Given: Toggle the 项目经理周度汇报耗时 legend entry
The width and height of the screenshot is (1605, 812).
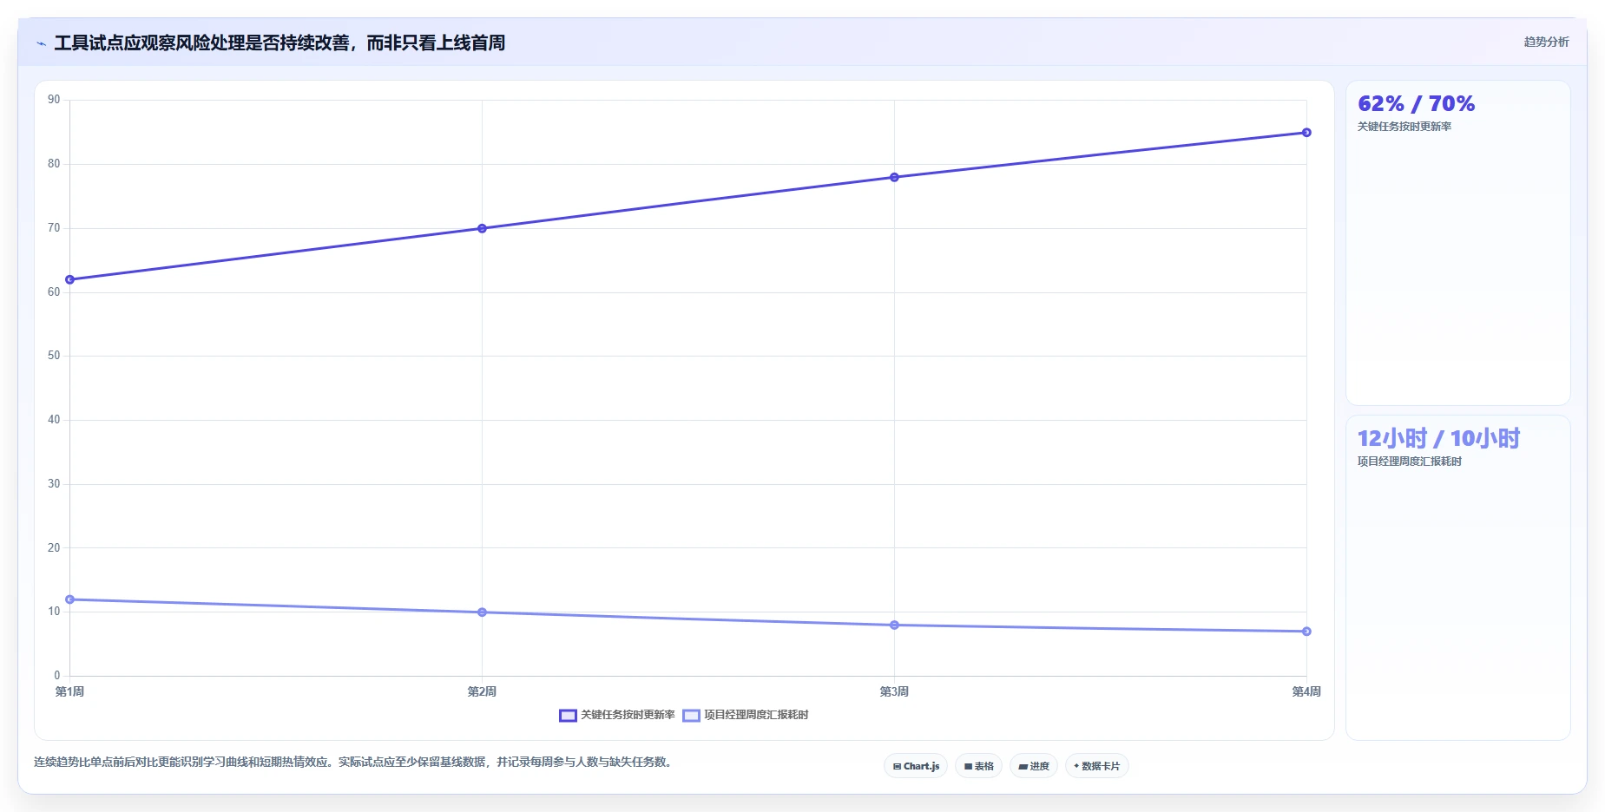Looking at the screenshot, I should [x=746, y=715].
